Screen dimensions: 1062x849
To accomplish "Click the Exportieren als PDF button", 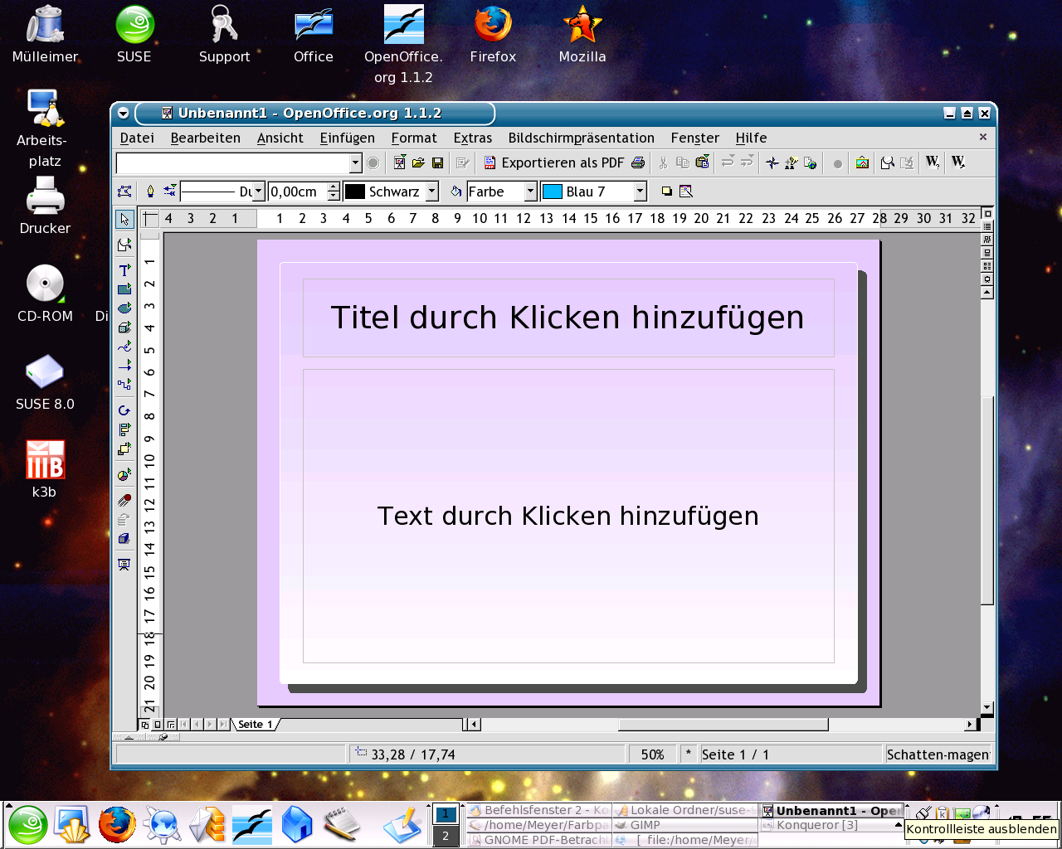I will point(553,163).
